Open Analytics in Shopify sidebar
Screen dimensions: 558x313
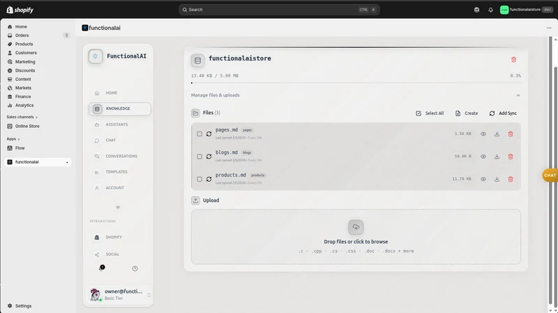(x=24, y=106)
